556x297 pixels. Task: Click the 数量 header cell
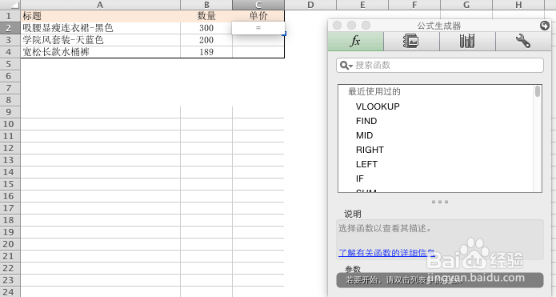click(x=206, y=16)
